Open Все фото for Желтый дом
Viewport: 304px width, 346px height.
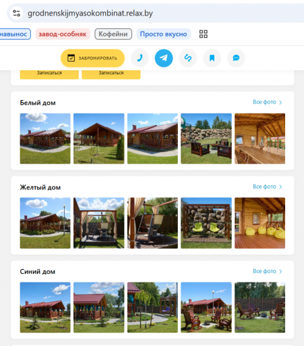(264, 187)
